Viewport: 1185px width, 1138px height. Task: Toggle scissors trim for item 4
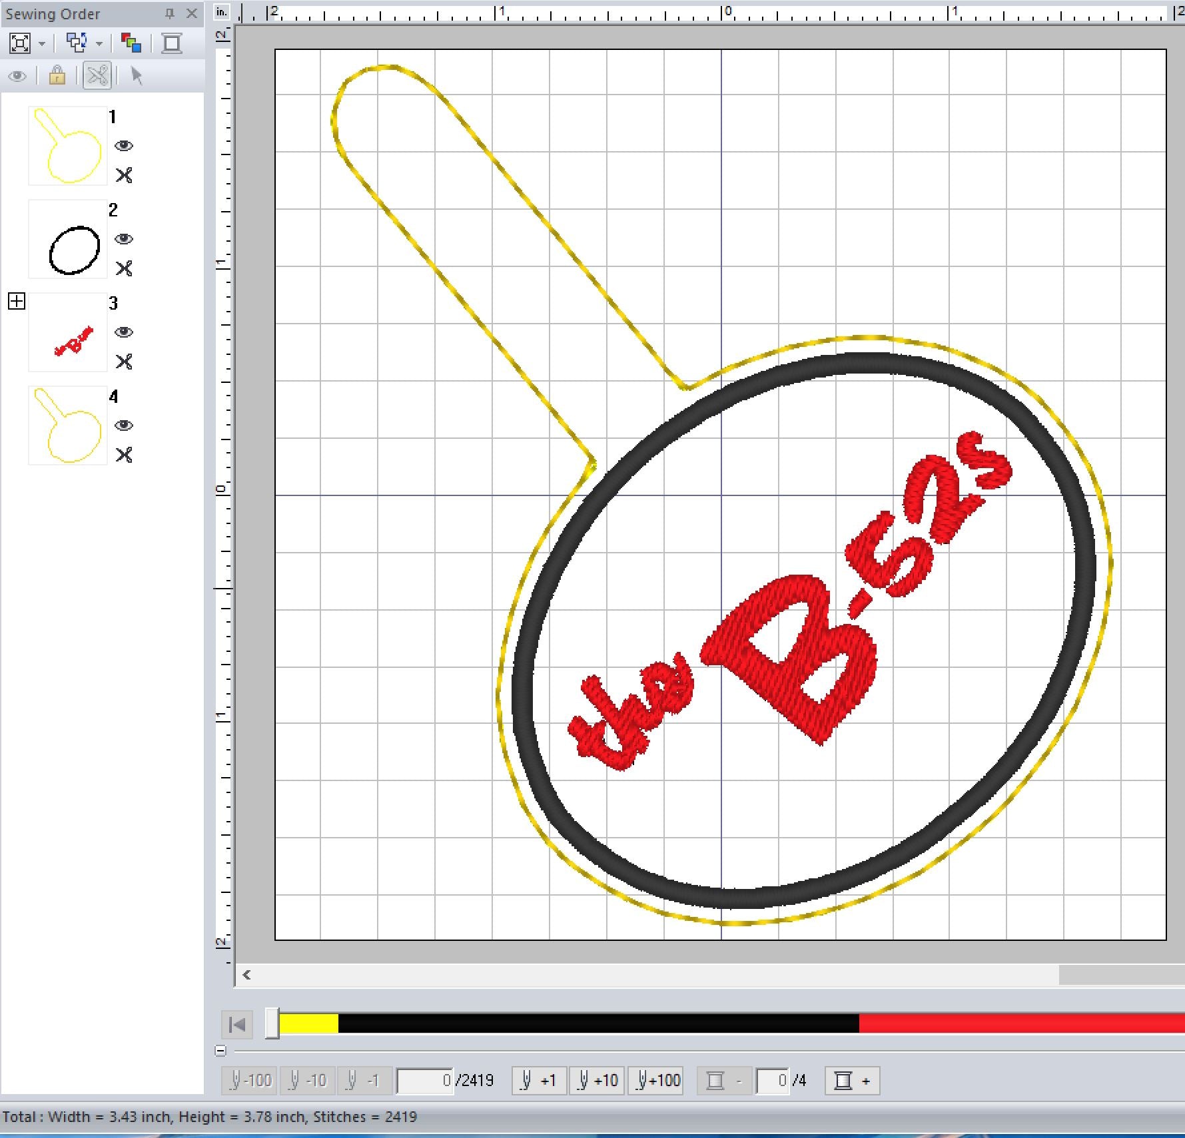[124, 455]
